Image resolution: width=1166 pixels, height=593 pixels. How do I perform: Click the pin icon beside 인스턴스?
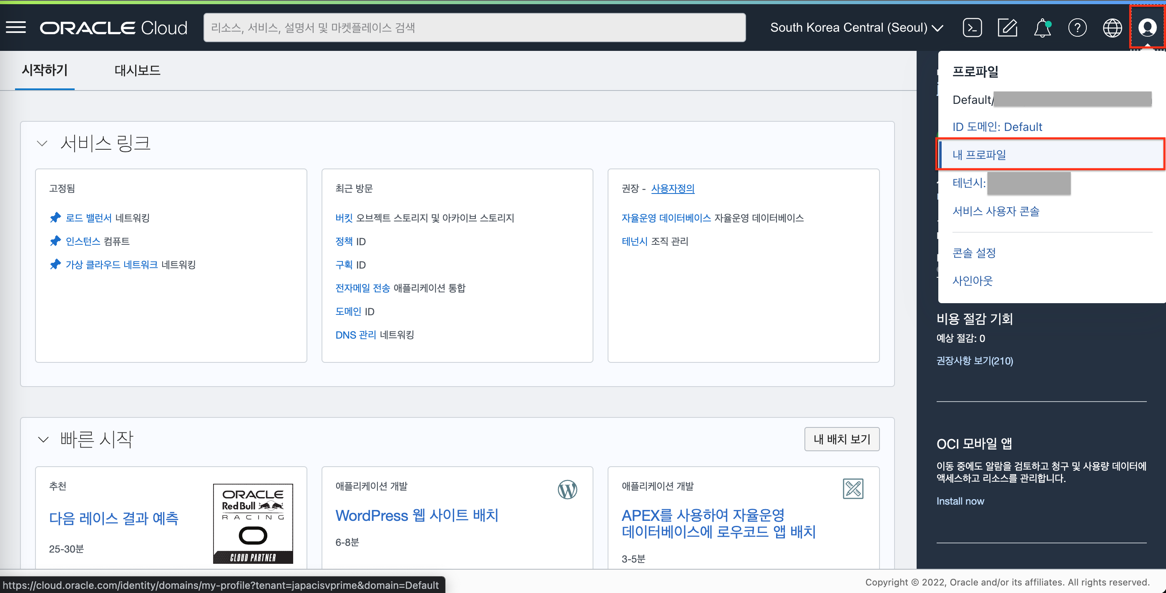pyautogui.click(x=55, y=241)
